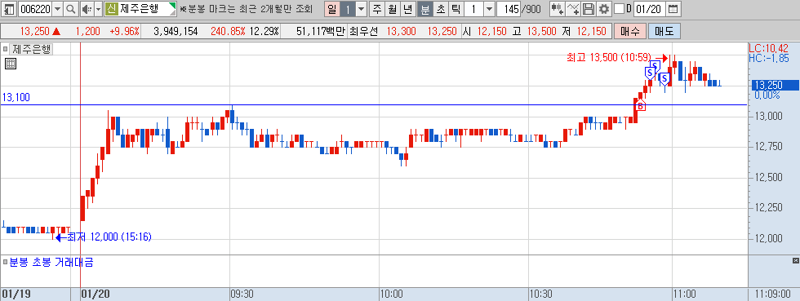800x301 pixels.
Task: Click the HC:-1.85 indicator text
Action: click(x=768, y=58)
